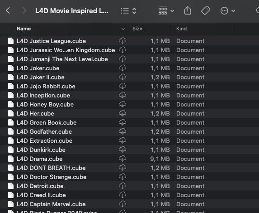Viewport: 259px width, 213px height.
Task: Select the file L4D Justice League.cube
Action: coord(51,41)
